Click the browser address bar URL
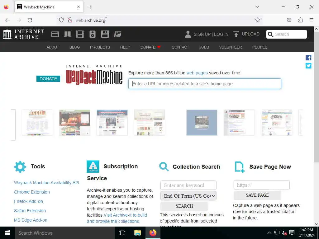This screenshot has width=319, height=239. click(x=90, y=20)
